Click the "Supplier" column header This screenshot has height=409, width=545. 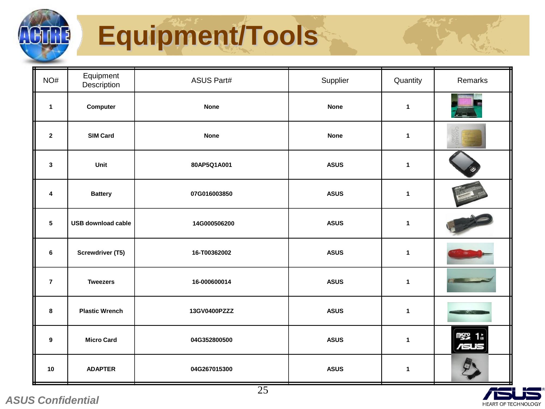coord(335,80)
